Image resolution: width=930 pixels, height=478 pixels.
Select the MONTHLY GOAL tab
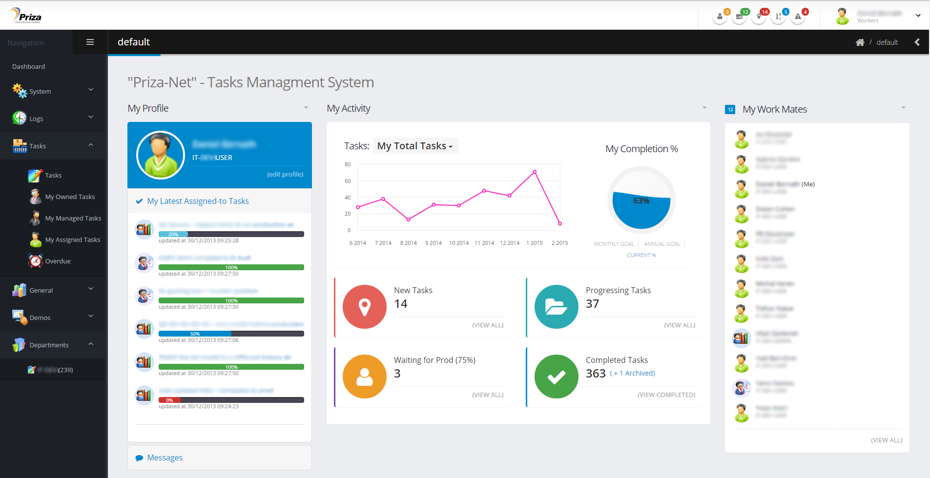(x=614, y=244)
